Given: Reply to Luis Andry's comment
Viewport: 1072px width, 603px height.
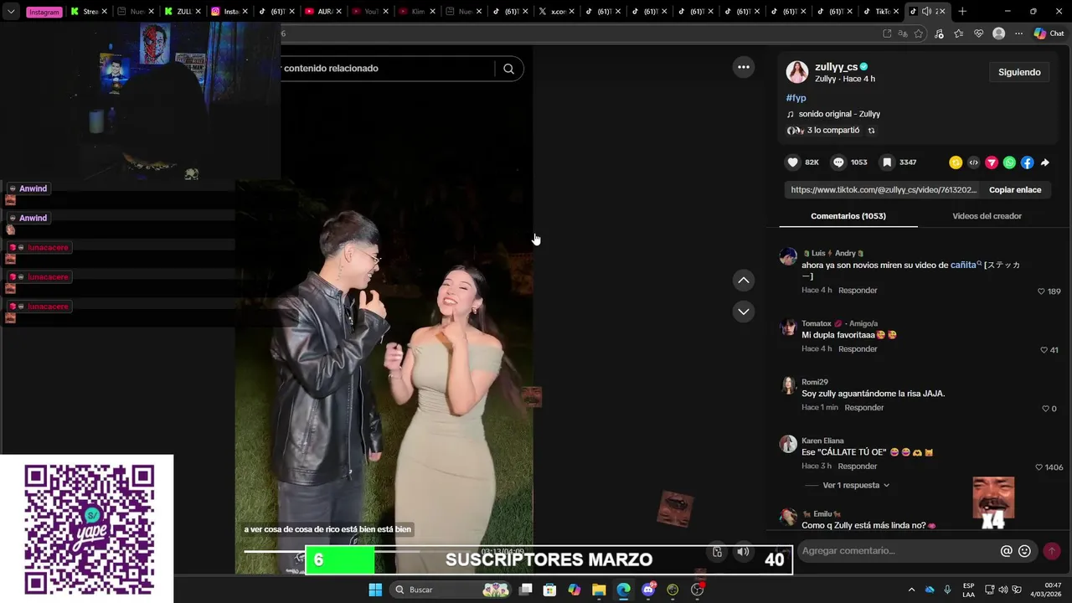Looking at the screenshot, I should coord(858,291).
